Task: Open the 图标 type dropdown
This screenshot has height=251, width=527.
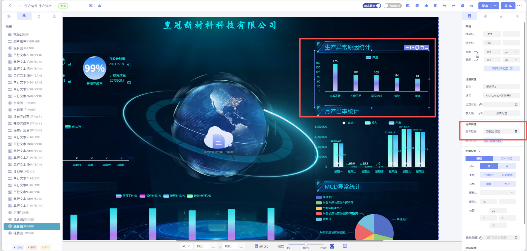Action: tap(498, 193)
